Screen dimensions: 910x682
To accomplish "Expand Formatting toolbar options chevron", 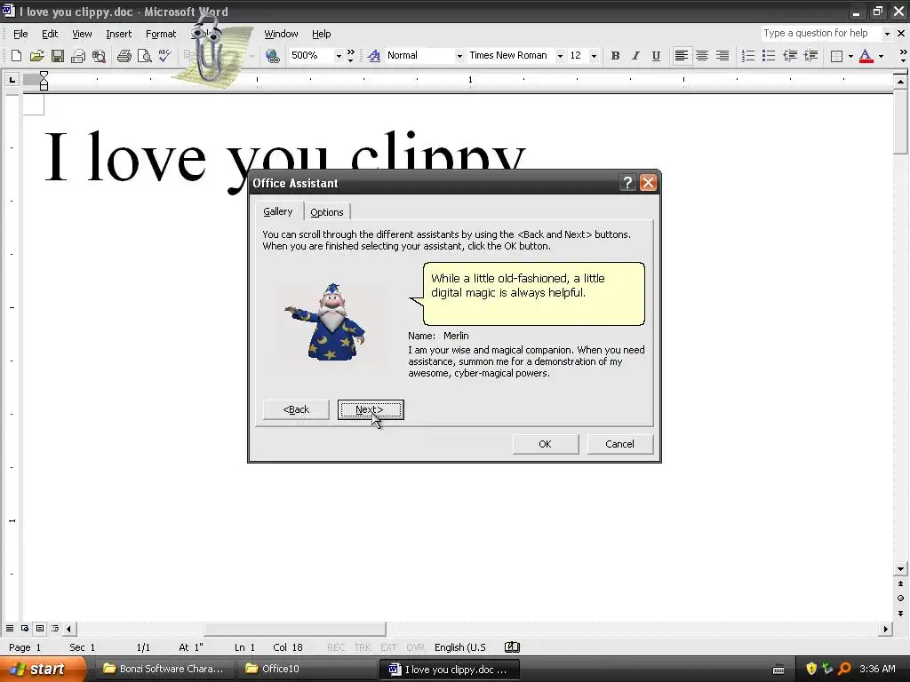I will click(903, 56).
